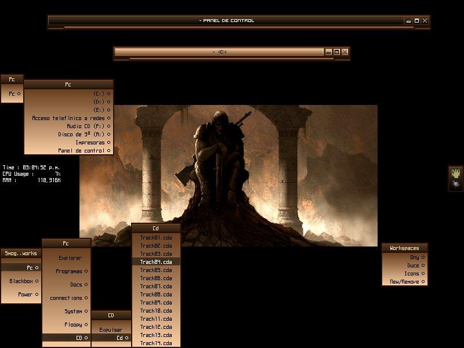Play Track10.cda
The image size is (464, 348).
(x=156, y=311)
